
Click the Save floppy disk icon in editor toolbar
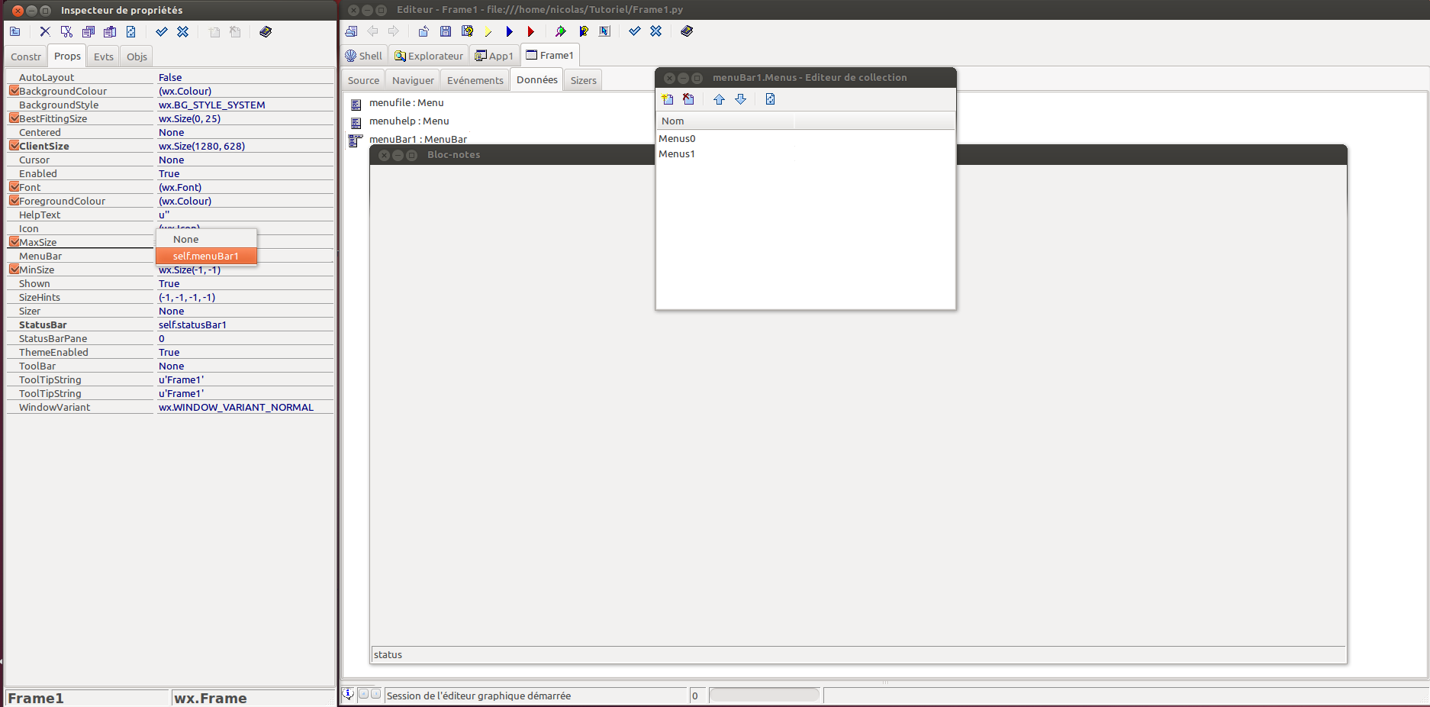[x=446, y=31]
